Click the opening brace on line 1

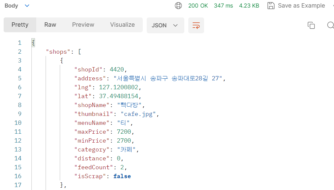(x=33, y=43)
